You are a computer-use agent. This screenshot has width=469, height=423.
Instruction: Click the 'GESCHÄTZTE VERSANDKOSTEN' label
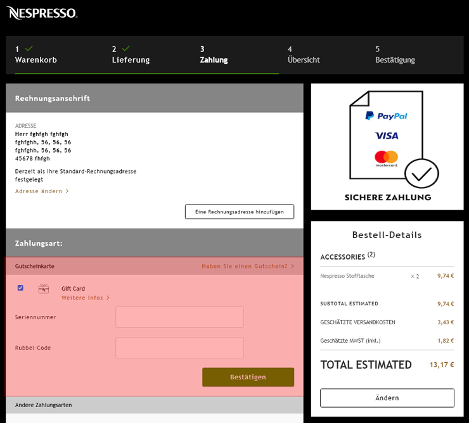pos(357,322)
